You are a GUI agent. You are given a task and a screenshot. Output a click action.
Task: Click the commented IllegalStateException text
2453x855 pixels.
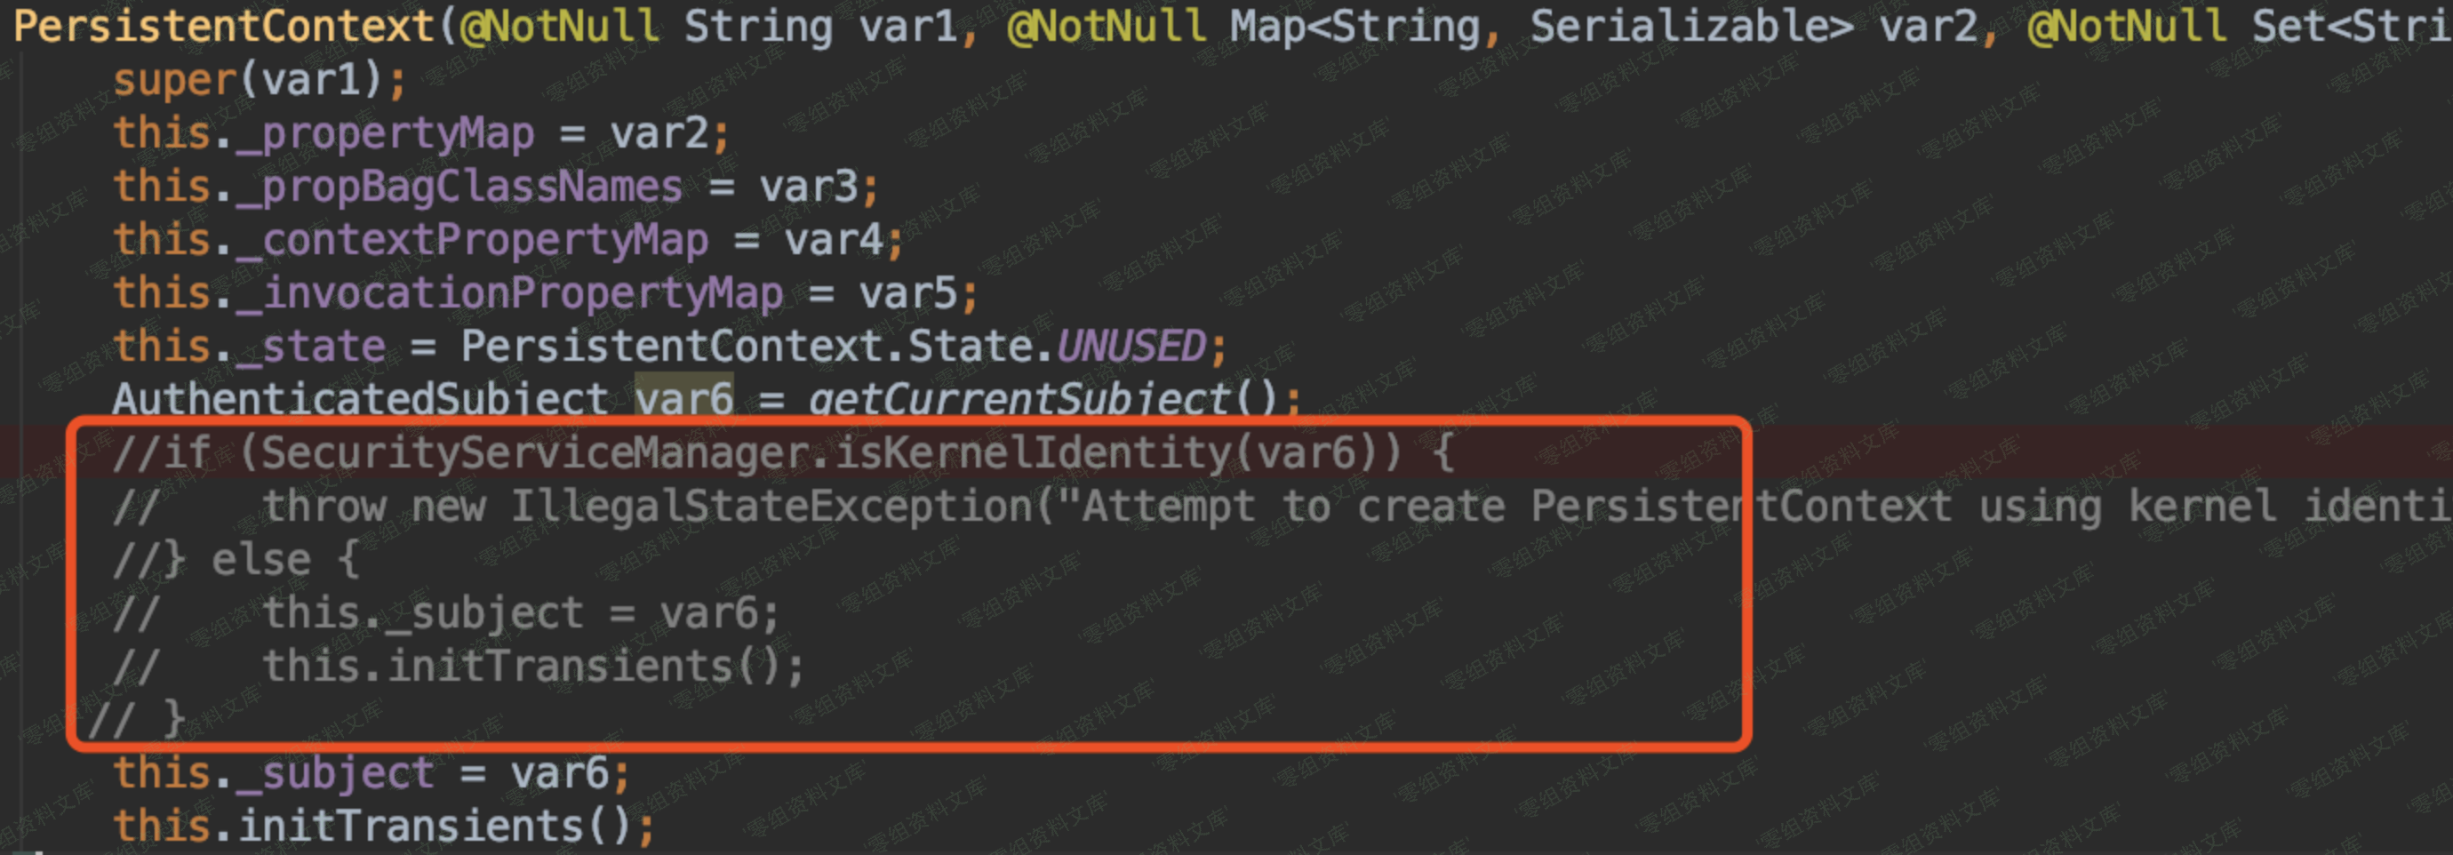click(771, 507)
